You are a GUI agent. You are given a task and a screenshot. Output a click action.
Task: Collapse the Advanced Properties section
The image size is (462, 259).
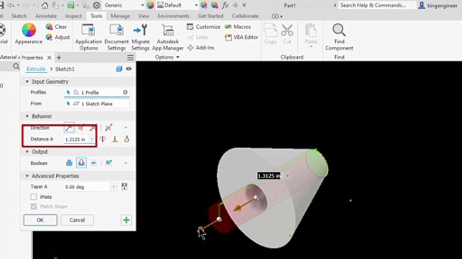[27, 176]
